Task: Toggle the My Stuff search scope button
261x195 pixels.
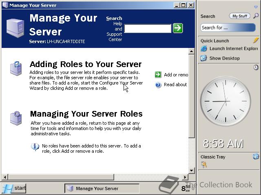Action: pyautogui.click(x=240, y=16)
